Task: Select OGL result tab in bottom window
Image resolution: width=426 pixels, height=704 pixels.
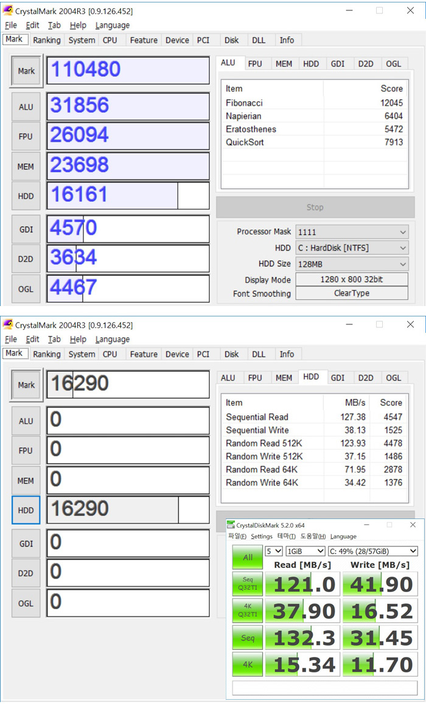Action: (x=394, y=378)
